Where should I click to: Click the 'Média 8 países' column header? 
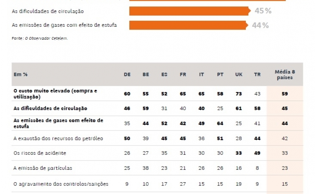(285, 75)
